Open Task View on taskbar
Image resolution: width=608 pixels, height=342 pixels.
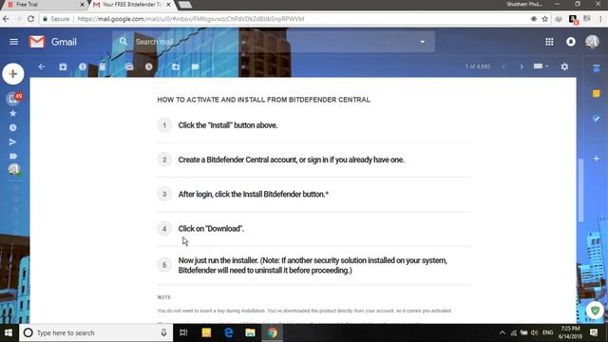pos(183,332)
